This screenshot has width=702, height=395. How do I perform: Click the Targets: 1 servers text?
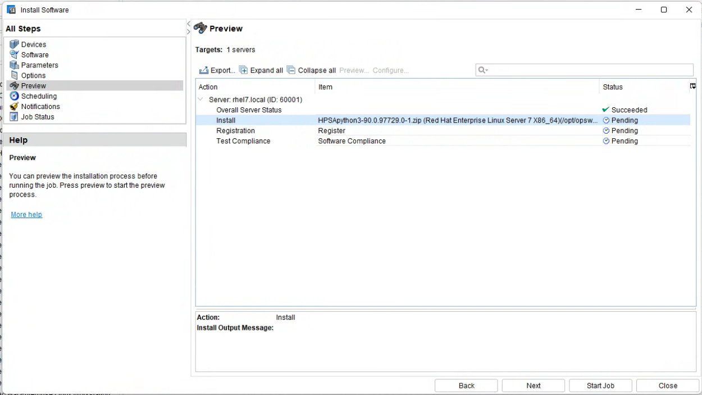(225, 49)
